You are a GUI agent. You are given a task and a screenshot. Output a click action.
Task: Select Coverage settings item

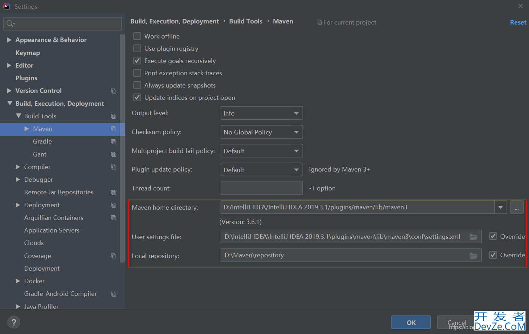[x=37, y=256]
